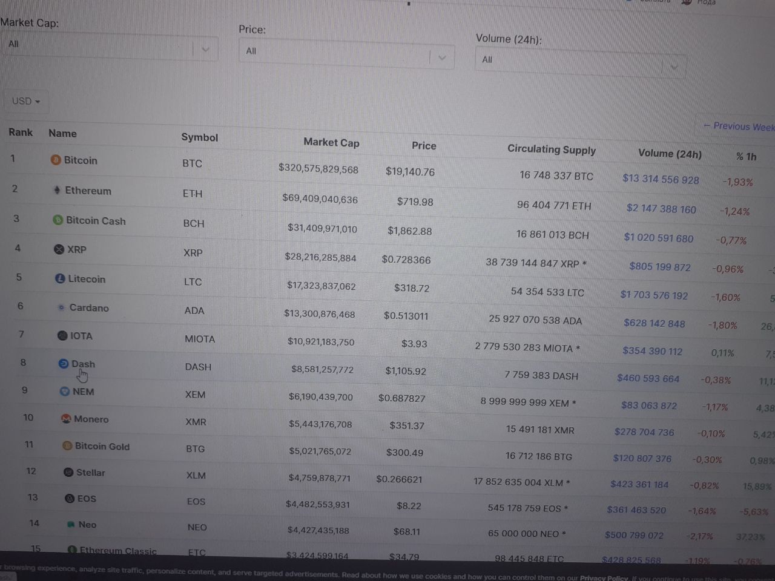
Task: Open the NEM name link
Action: [84, 392]
